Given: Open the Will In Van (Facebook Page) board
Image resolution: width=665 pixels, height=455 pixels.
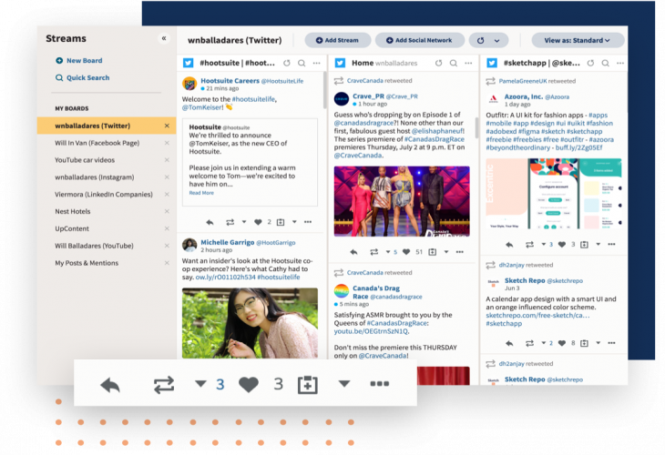Looking at the screenshot, I should pos(97,143).
